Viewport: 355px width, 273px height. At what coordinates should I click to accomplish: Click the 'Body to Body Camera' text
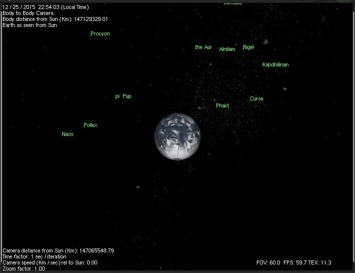coord(28,13)
